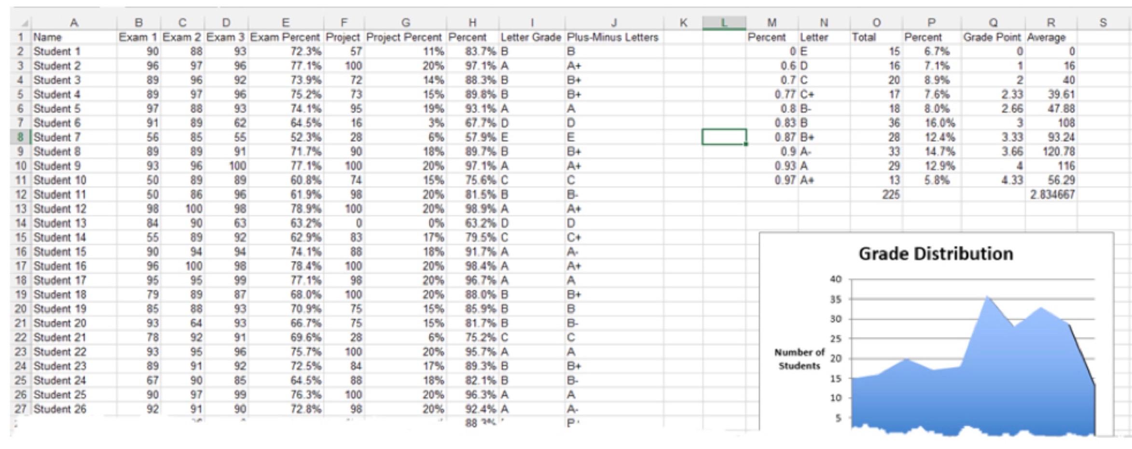Select column J header
Screen dimensions: 1132x449
pos(614,22)
